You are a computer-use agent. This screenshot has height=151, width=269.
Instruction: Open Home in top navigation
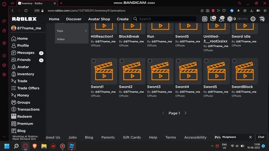click(x=54, y=19)
